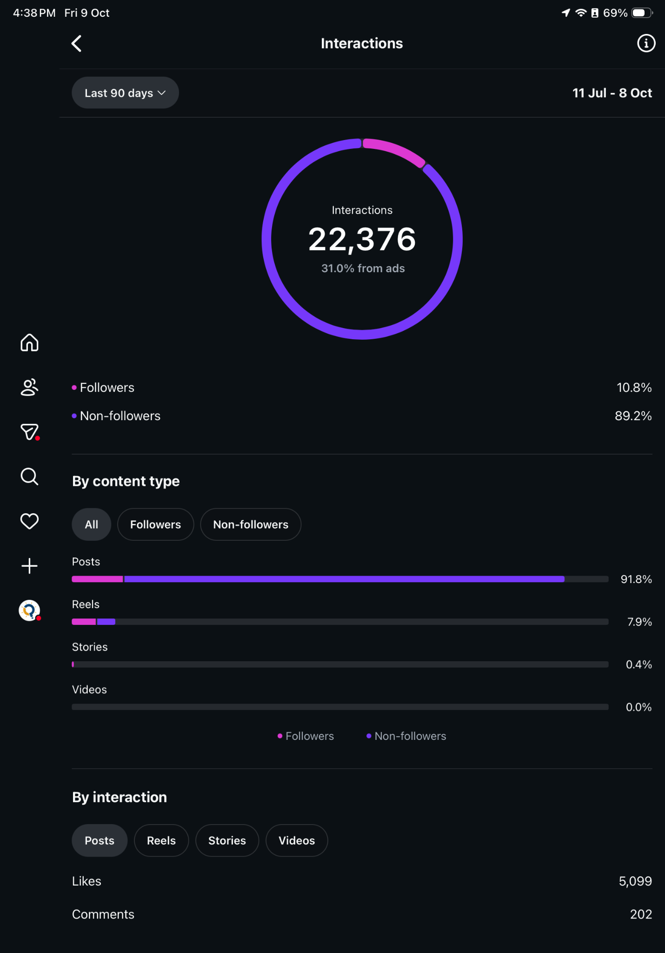This screenshot has height=953, width=665.
Task: Tap the Wi-Fi icon in status bar
Action: click(581, 13)
